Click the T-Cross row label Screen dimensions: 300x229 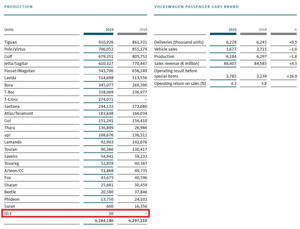[11, 100]
